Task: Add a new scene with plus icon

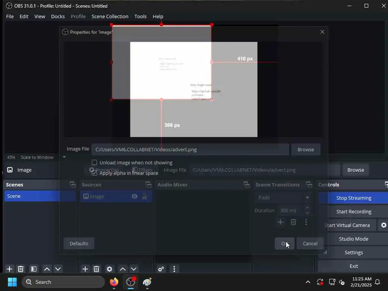Action: [9, 269]
